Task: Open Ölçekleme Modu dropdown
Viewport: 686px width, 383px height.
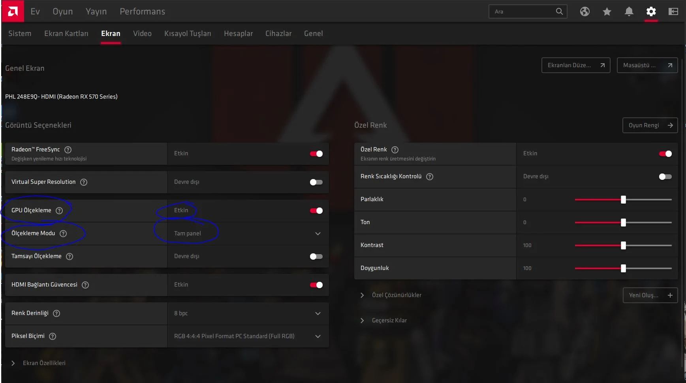Action: click(x=248, y=234)
